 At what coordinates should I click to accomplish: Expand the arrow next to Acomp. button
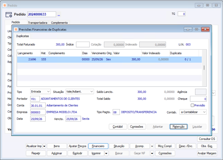(x=152, y=146)
